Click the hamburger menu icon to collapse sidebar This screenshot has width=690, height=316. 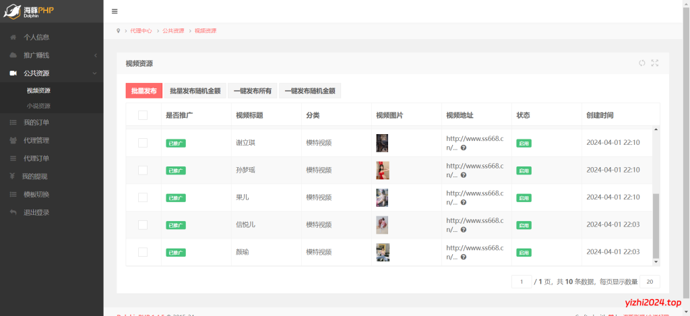pos(115,11)
